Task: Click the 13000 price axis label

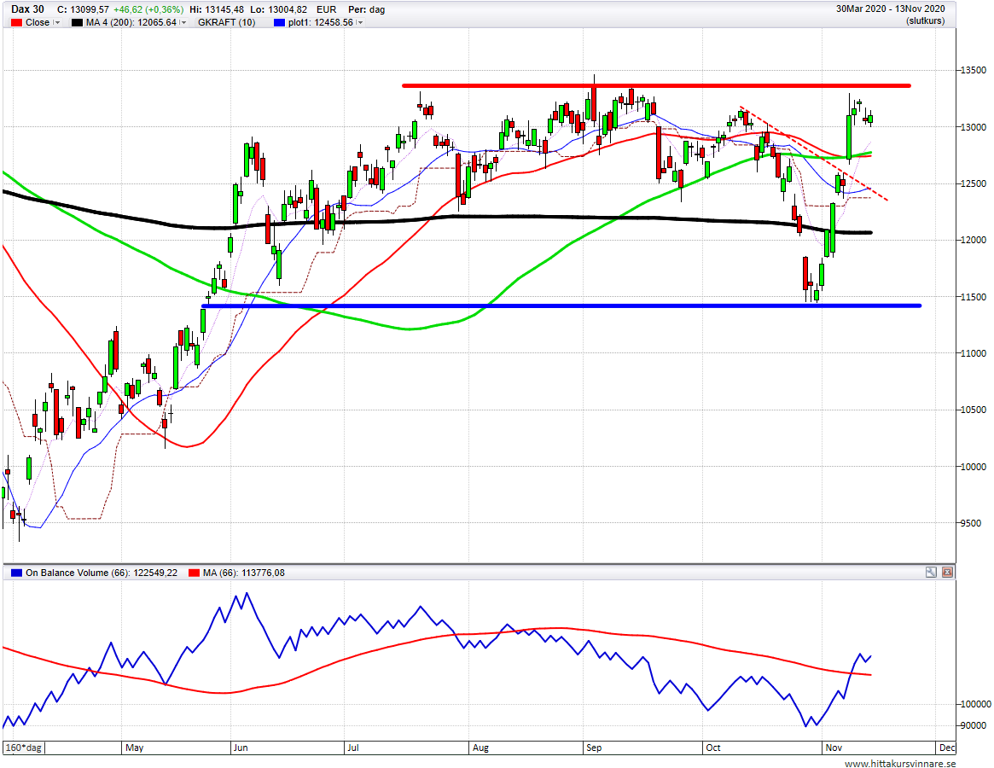Action: pos(973,127)
